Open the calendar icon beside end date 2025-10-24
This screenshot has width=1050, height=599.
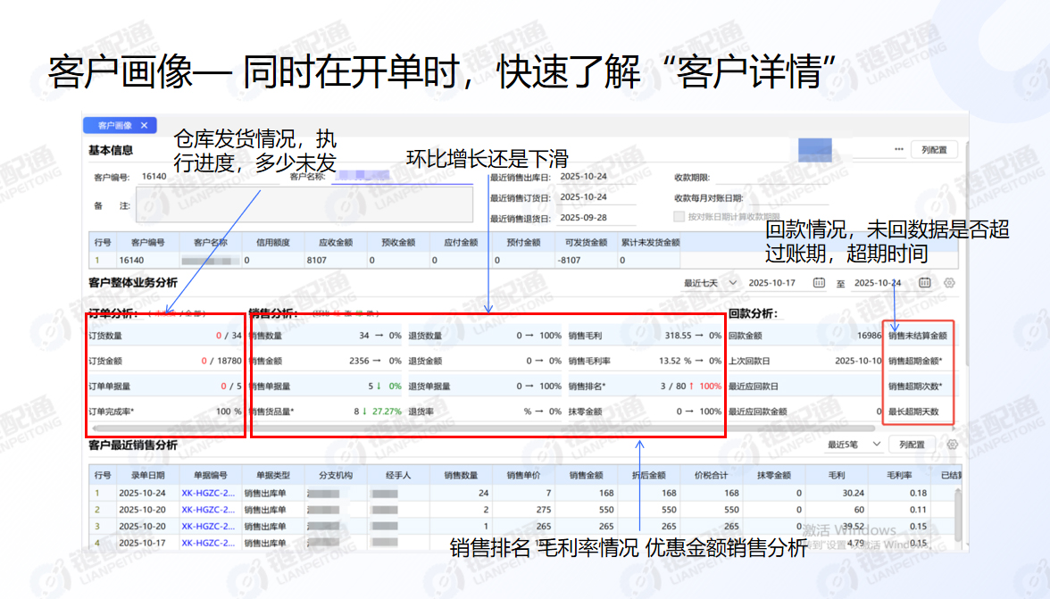[924, 282]
